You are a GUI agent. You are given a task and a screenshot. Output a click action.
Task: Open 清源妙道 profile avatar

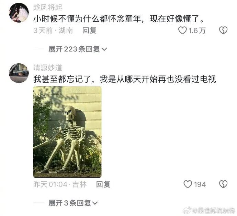tap(19, 73)
